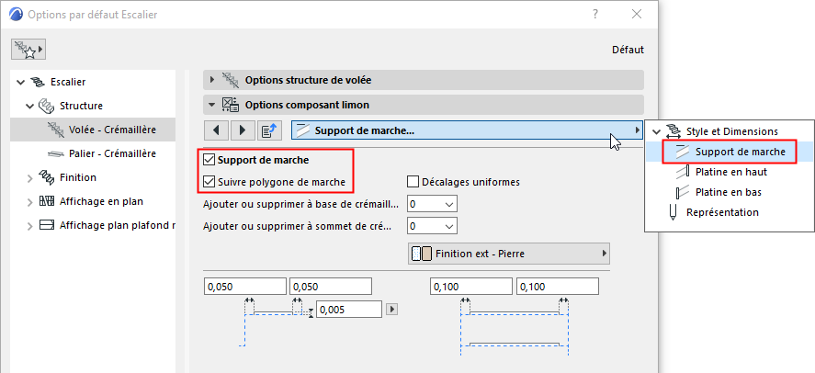815x373 pixels.
Task: Click the Platine en haut icon
Action: (x=681, y=172)
